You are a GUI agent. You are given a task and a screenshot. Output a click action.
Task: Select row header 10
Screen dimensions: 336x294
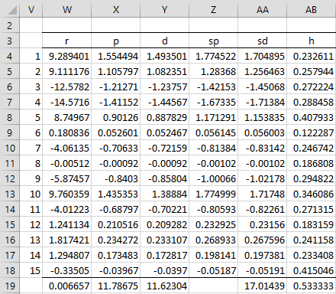(x=10, y=148)
